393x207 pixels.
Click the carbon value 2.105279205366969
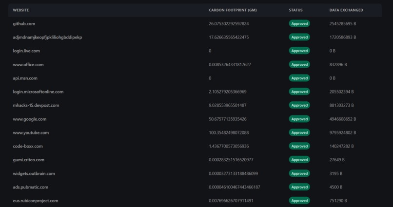coord(228,92)
